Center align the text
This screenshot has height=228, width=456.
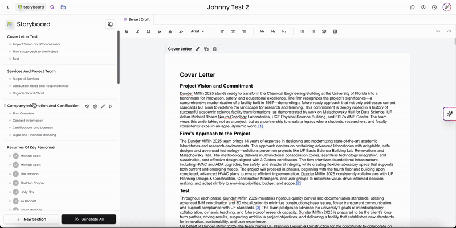[x=233, y=31]
